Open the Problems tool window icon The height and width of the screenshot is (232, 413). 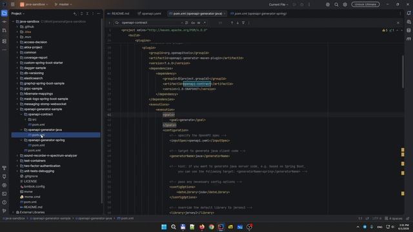point(5,202)
